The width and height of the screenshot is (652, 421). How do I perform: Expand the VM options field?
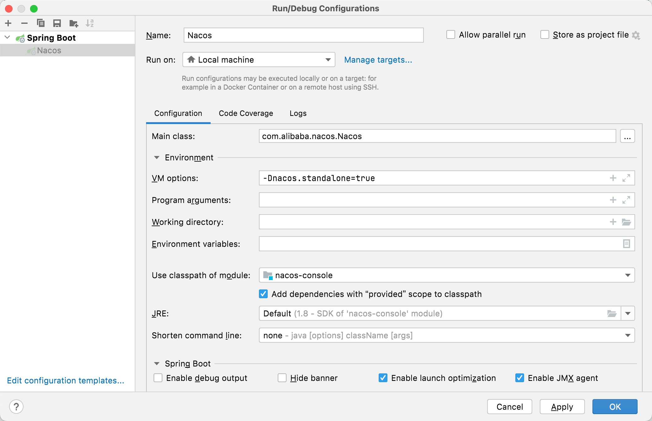(x=626, y=178)
